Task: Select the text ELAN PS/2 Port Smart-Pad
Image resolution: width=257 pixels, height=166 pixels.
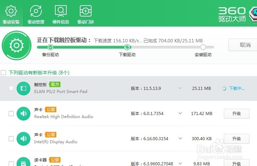Action: (61, 92)
